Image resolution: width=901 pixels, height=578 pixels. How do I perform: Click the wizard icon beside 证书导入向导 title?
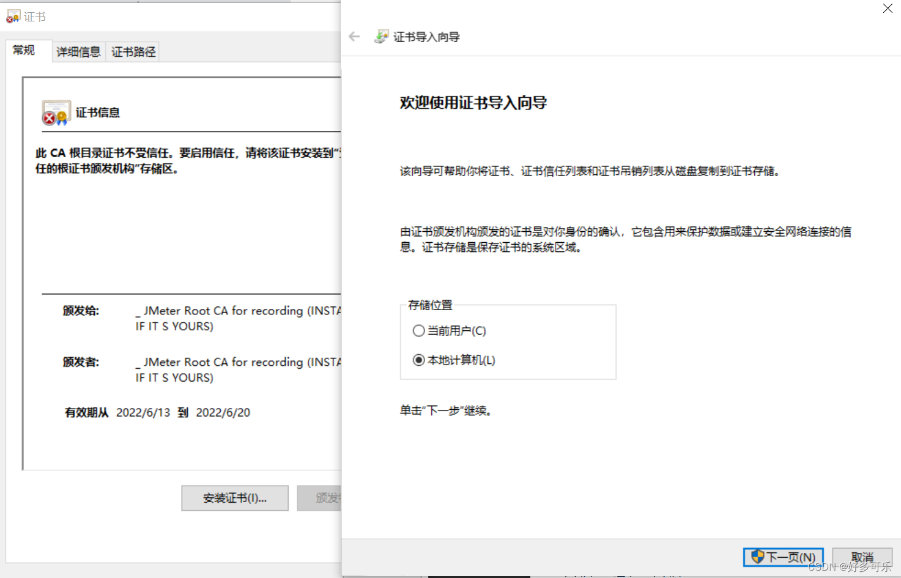[381, 36]
